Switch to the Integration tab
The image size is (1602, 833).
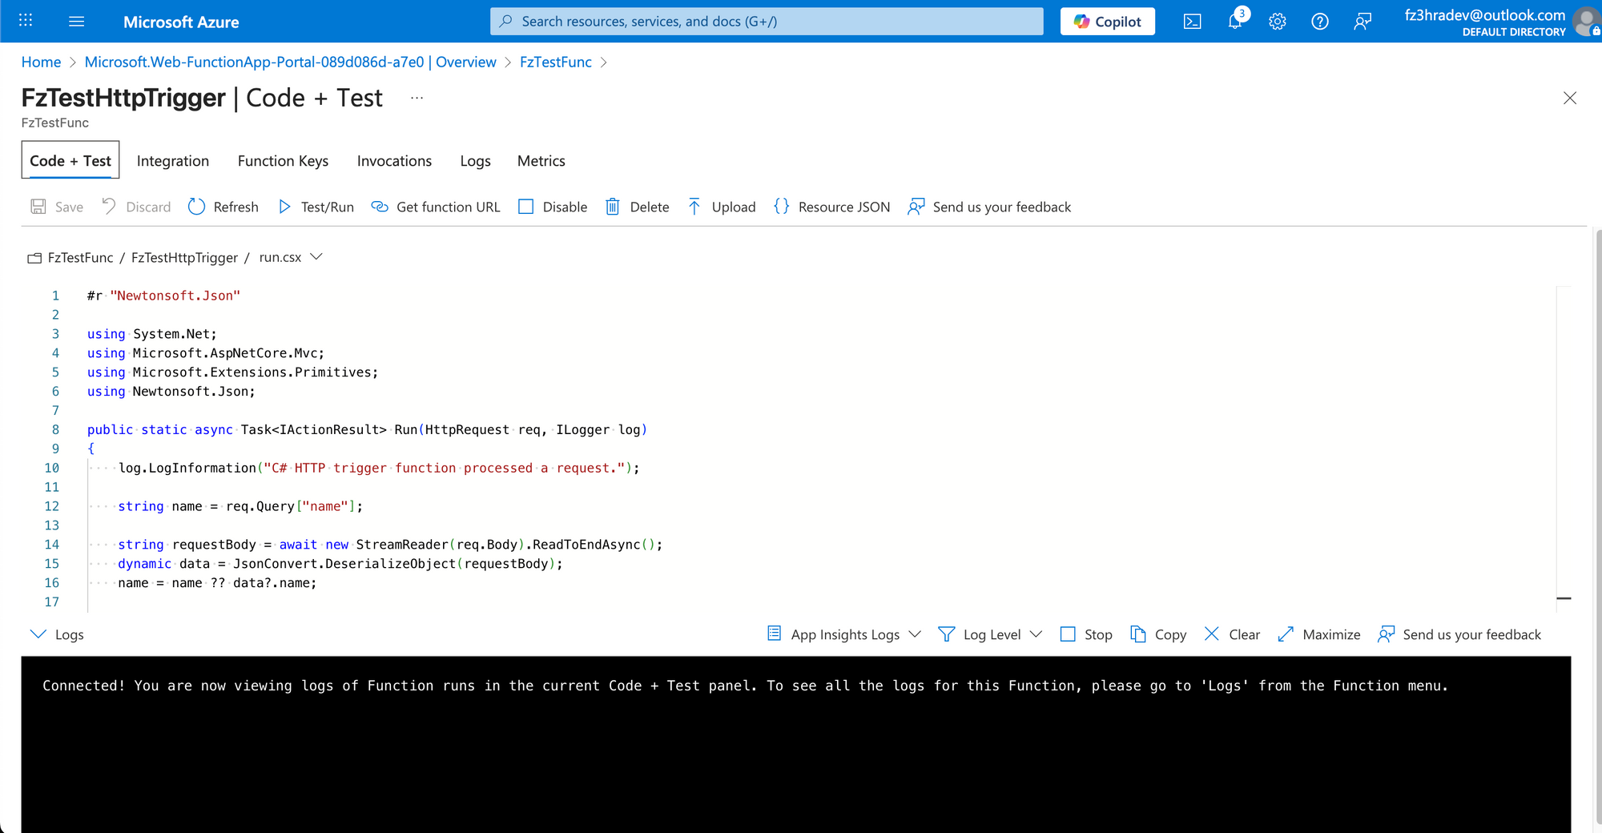pos(173,160)
